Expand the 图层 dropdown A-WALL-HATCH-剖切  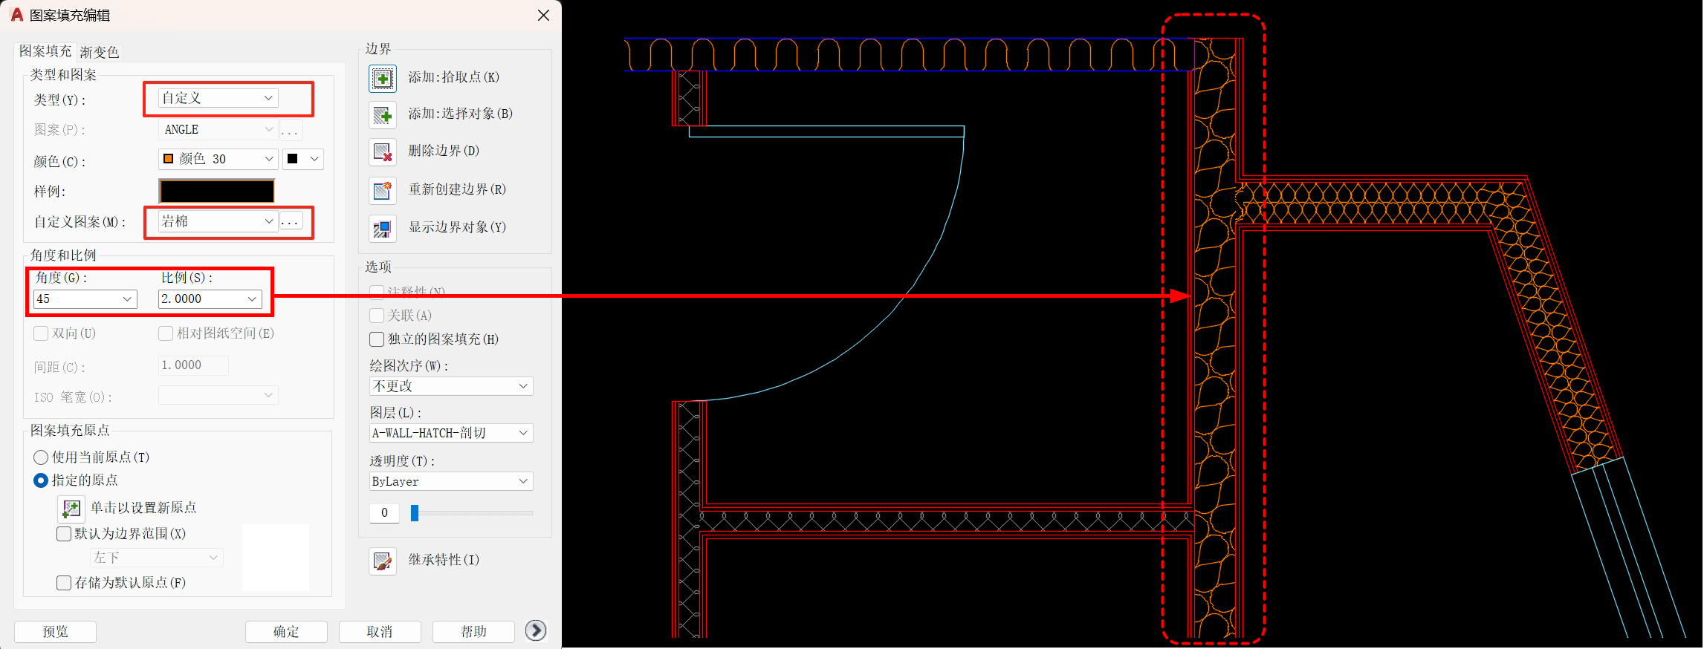450,433
